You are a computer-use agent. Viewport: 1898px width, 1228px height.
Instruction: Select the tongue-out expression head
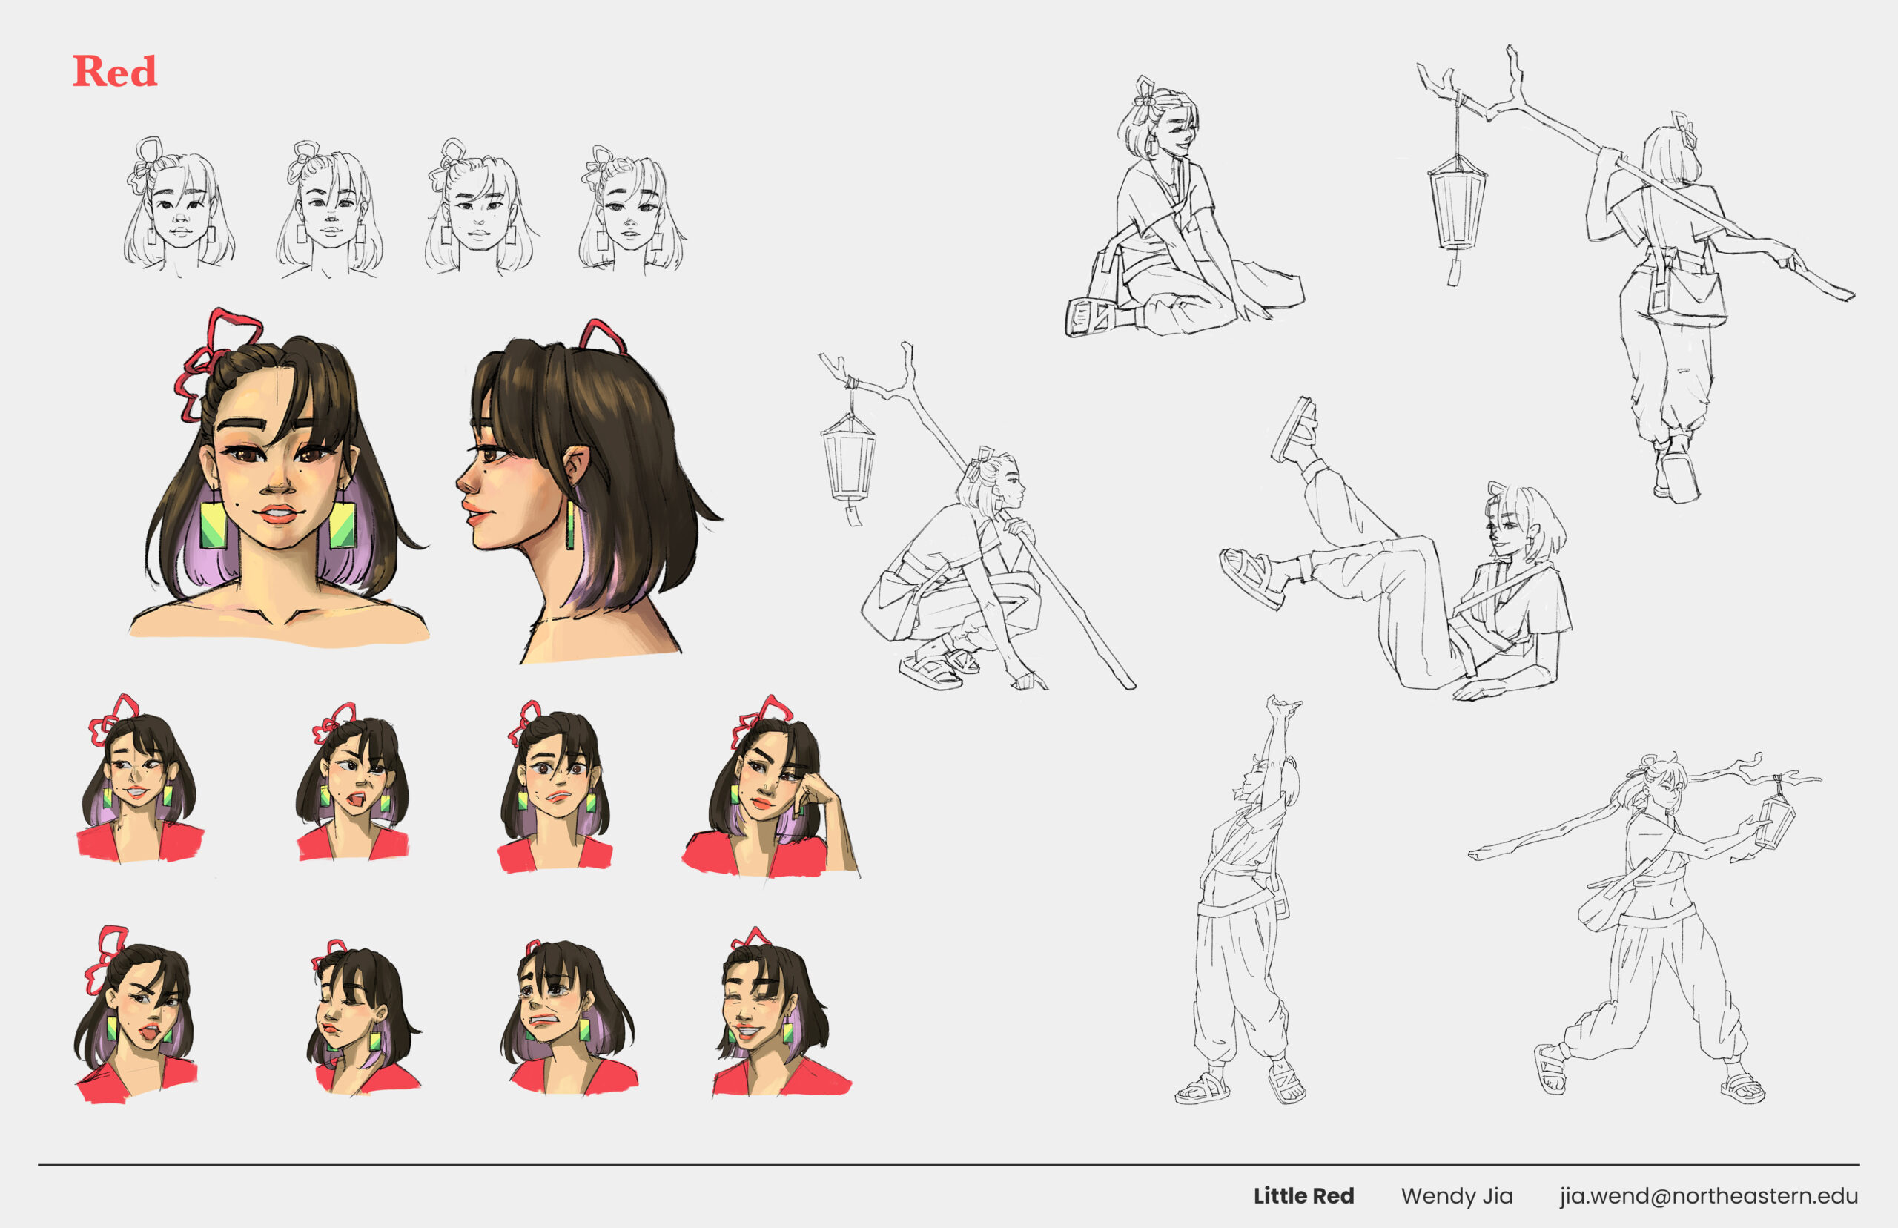tap(136, 1014)
